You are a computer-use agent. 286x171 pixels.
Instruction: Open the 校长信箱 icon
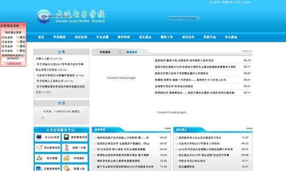pyautogui.click(x=39, y=158)
